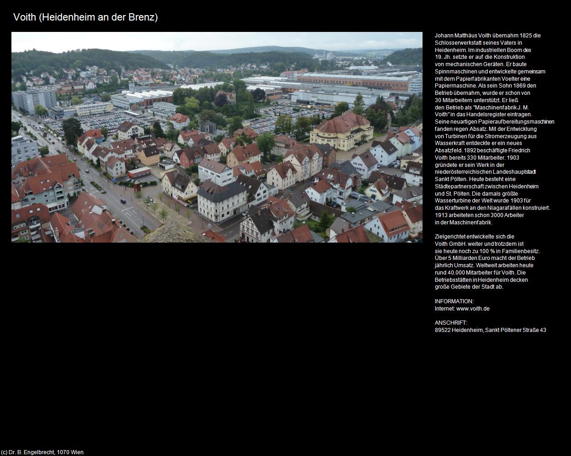Click the line starting 'Johann Matthäus Voith übernahm'
This screenshot has height=456, width=571.
[x=488, y=36]
